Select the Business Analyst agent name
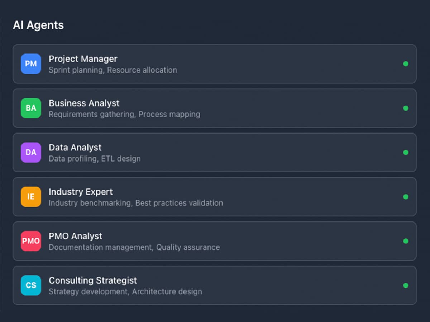 click(x=84, y=103)
